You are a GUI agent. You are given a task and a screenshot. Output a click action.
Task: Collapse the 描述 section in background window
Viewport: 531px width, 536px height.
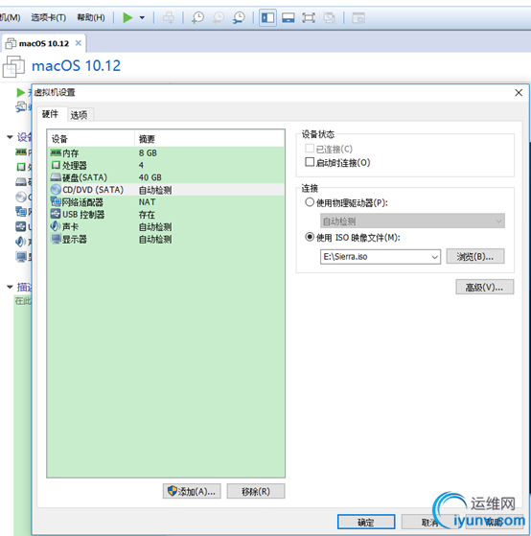tap(11, 287)
